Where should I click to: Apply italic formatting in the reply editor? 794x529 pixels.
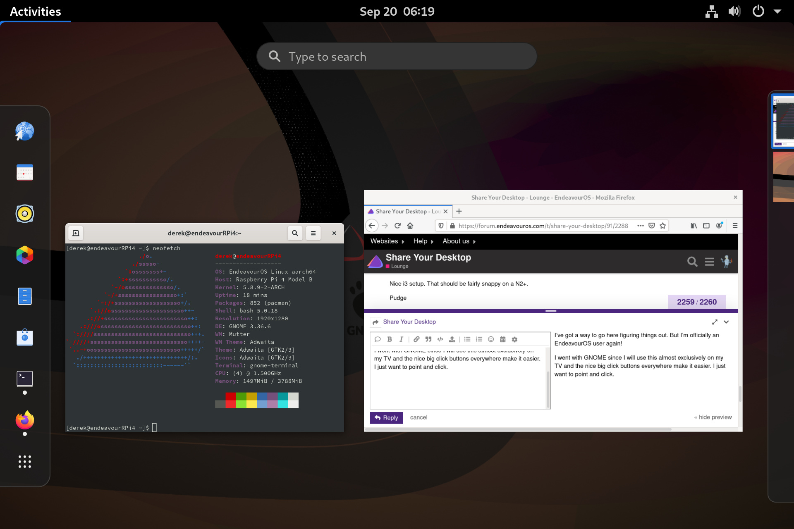(401, 339)
